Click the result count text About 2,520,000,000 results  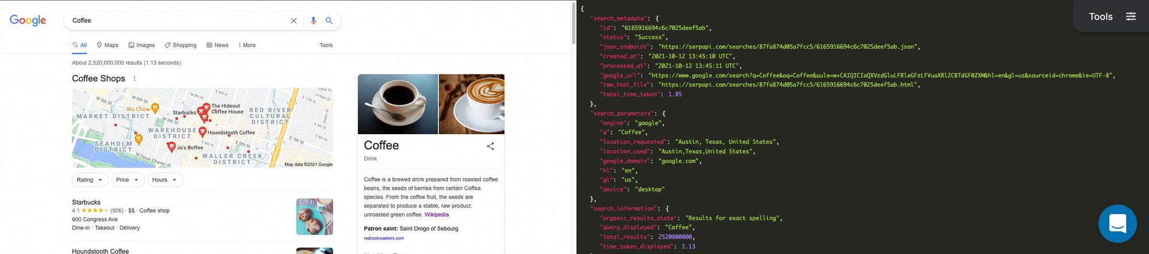(x=126, y=63)
